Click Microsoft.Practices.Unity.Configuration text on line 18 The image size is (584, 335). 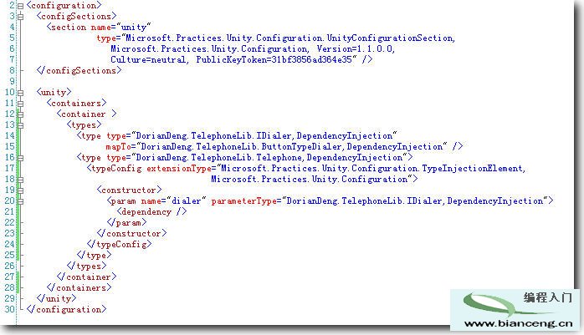[309, 180]
